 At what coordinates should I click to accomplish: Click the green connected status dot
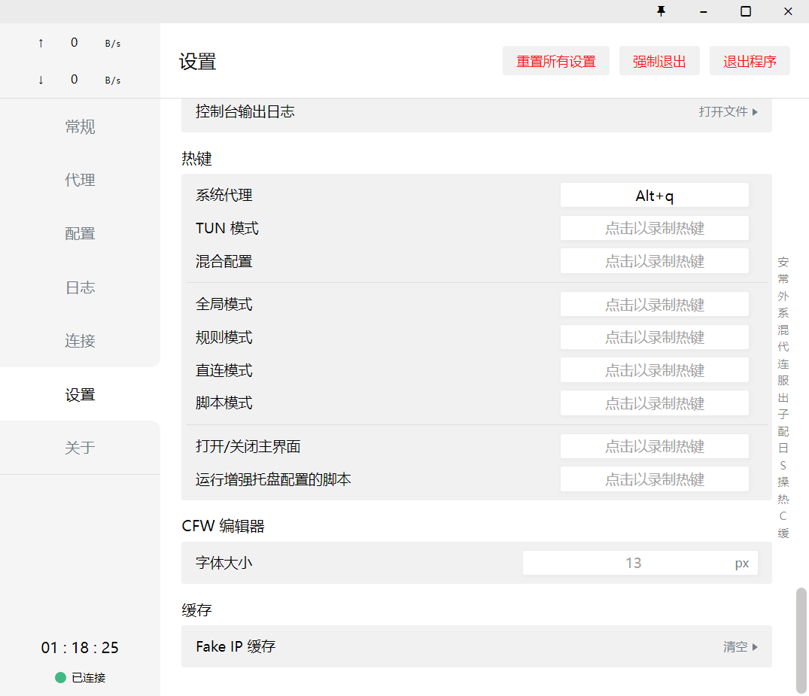coord(61,678)
